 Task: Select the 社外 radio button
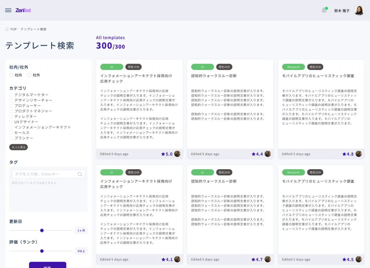[x=29, y=75]
